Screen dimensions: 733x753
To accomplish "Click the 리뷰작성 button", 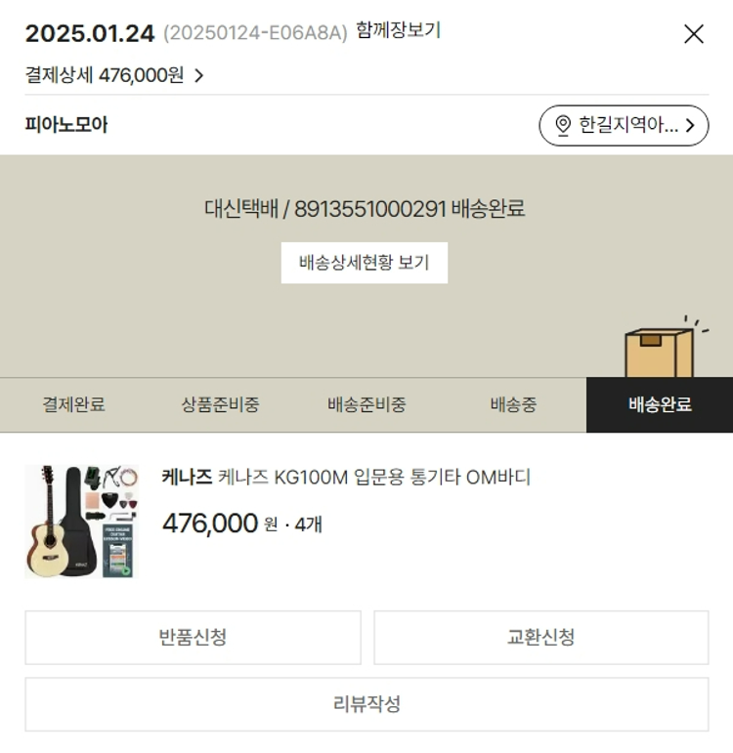I will click(x=366, y=704).
